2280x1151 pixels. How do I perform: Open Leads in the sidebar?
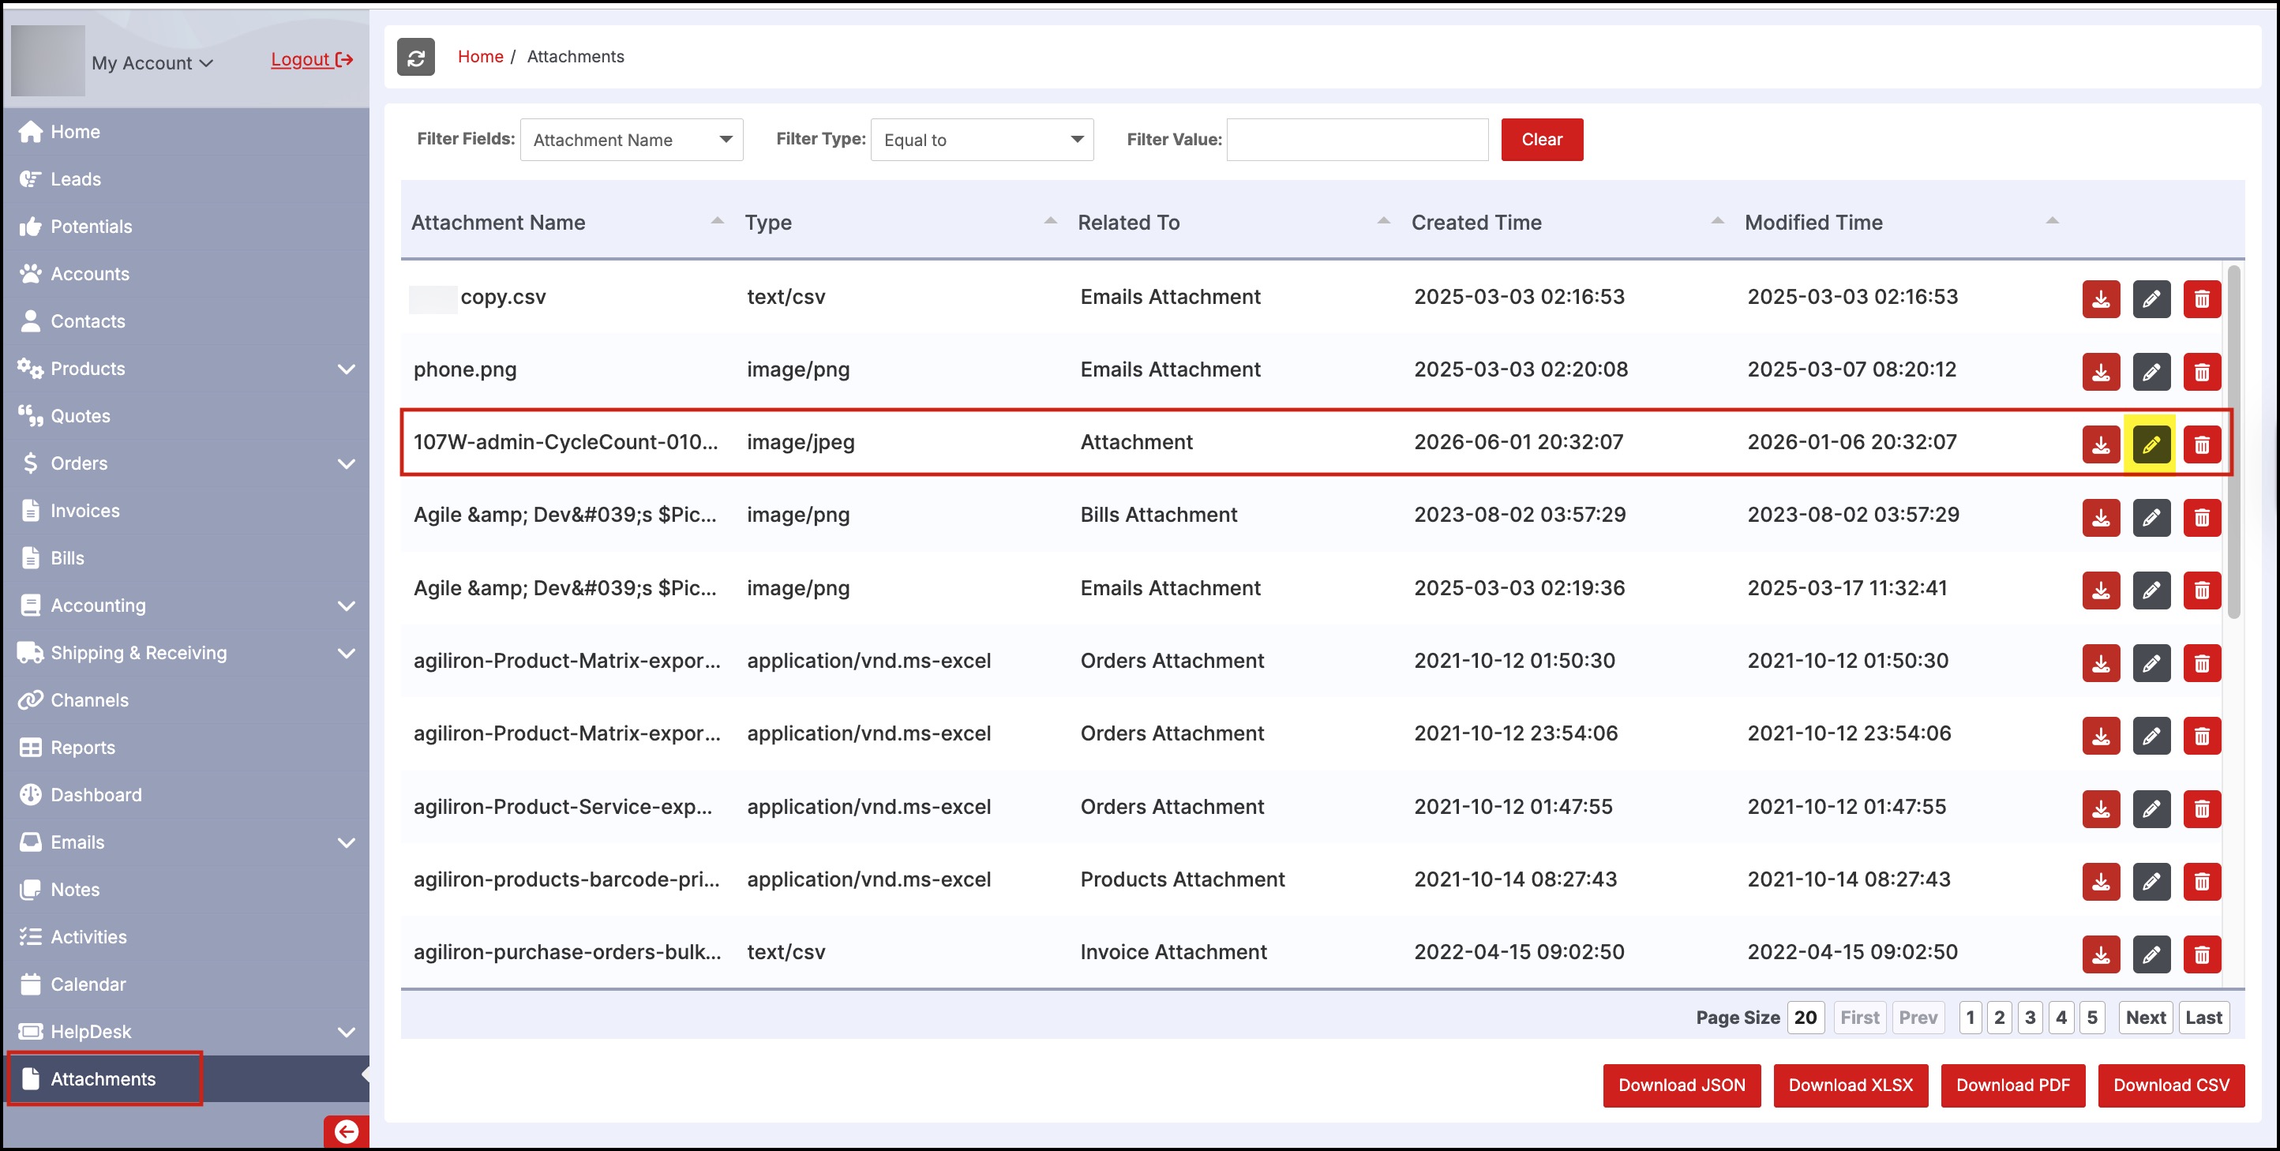click(x=75, y=179)
